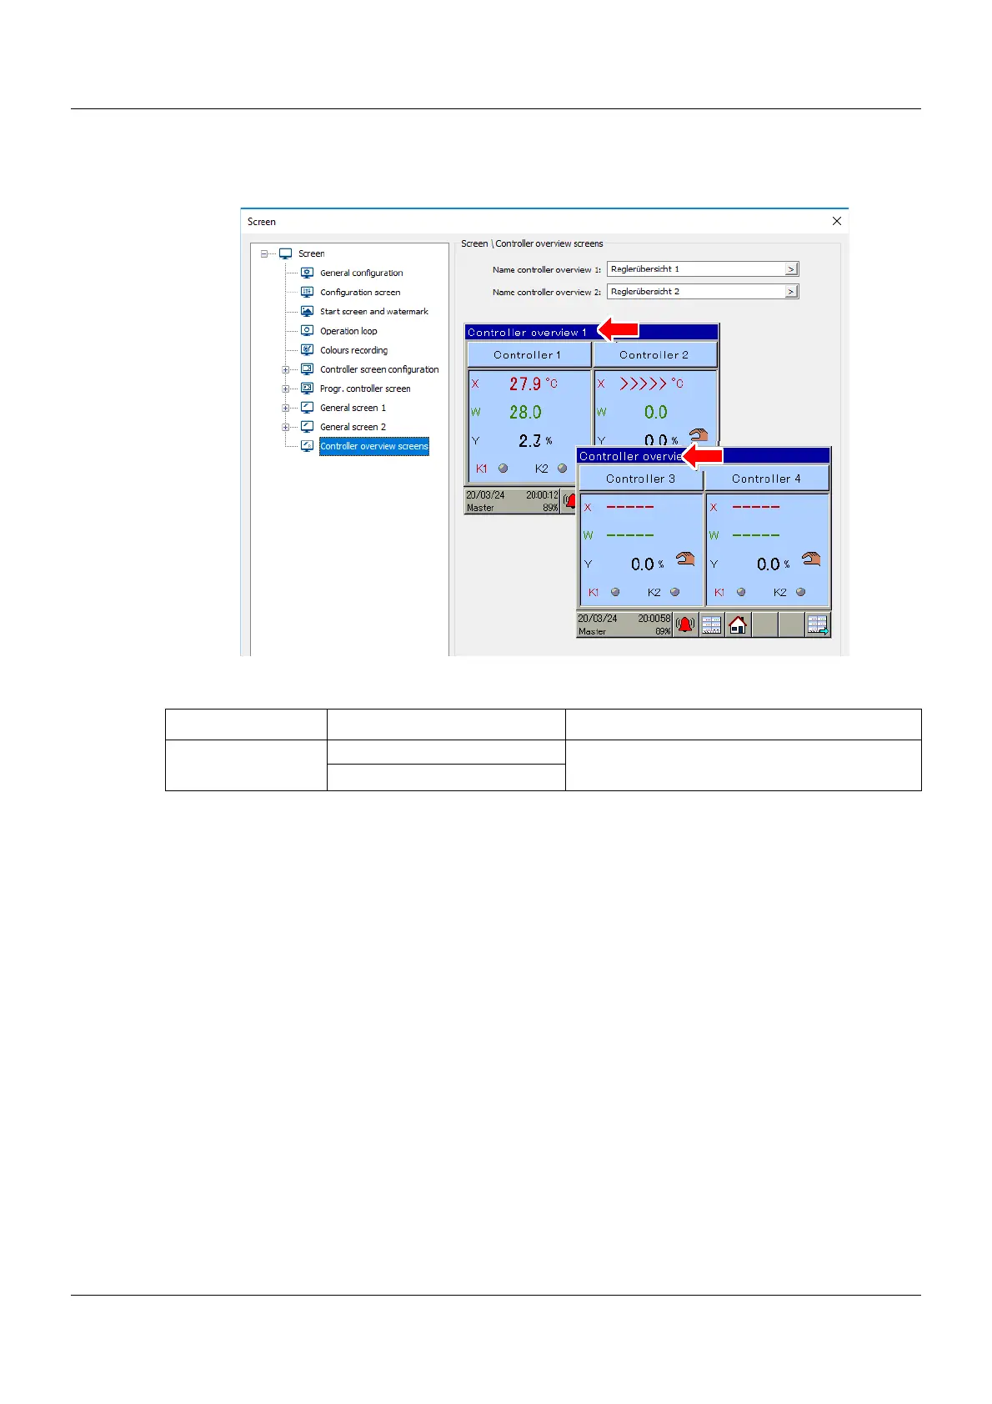The height and width of the screenshot is (1404, 992).
Task: Click K2 indicator lamp of Controller 4
Action: coord(800,592)
